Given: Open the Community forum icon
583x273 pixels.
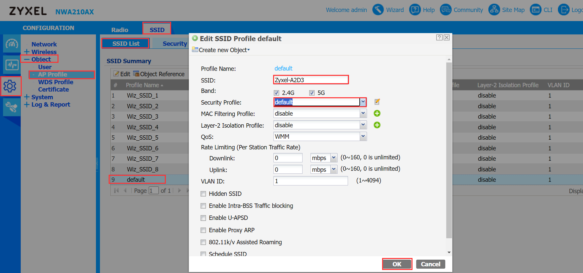Looking at the screenshot, I should tap(446, 10).
